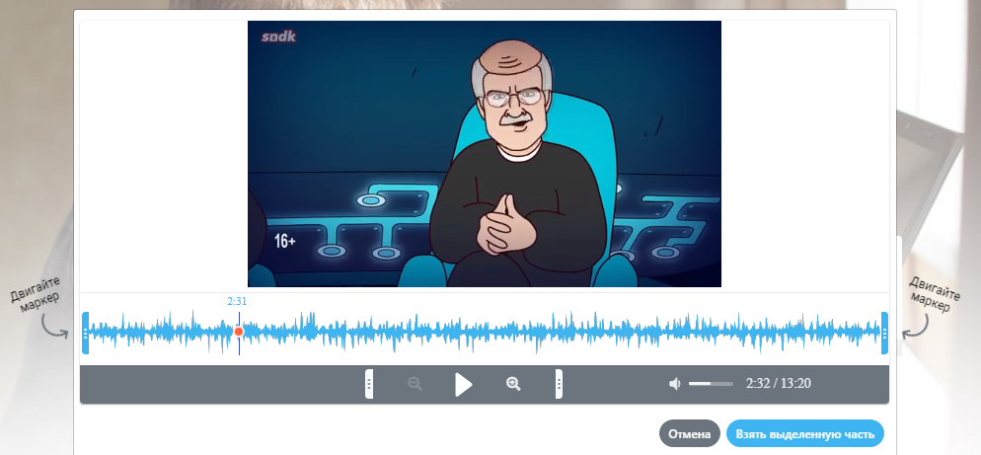
Task: Click the 2:32 / 13:20 time display
Action: click(x=779, y=384)
